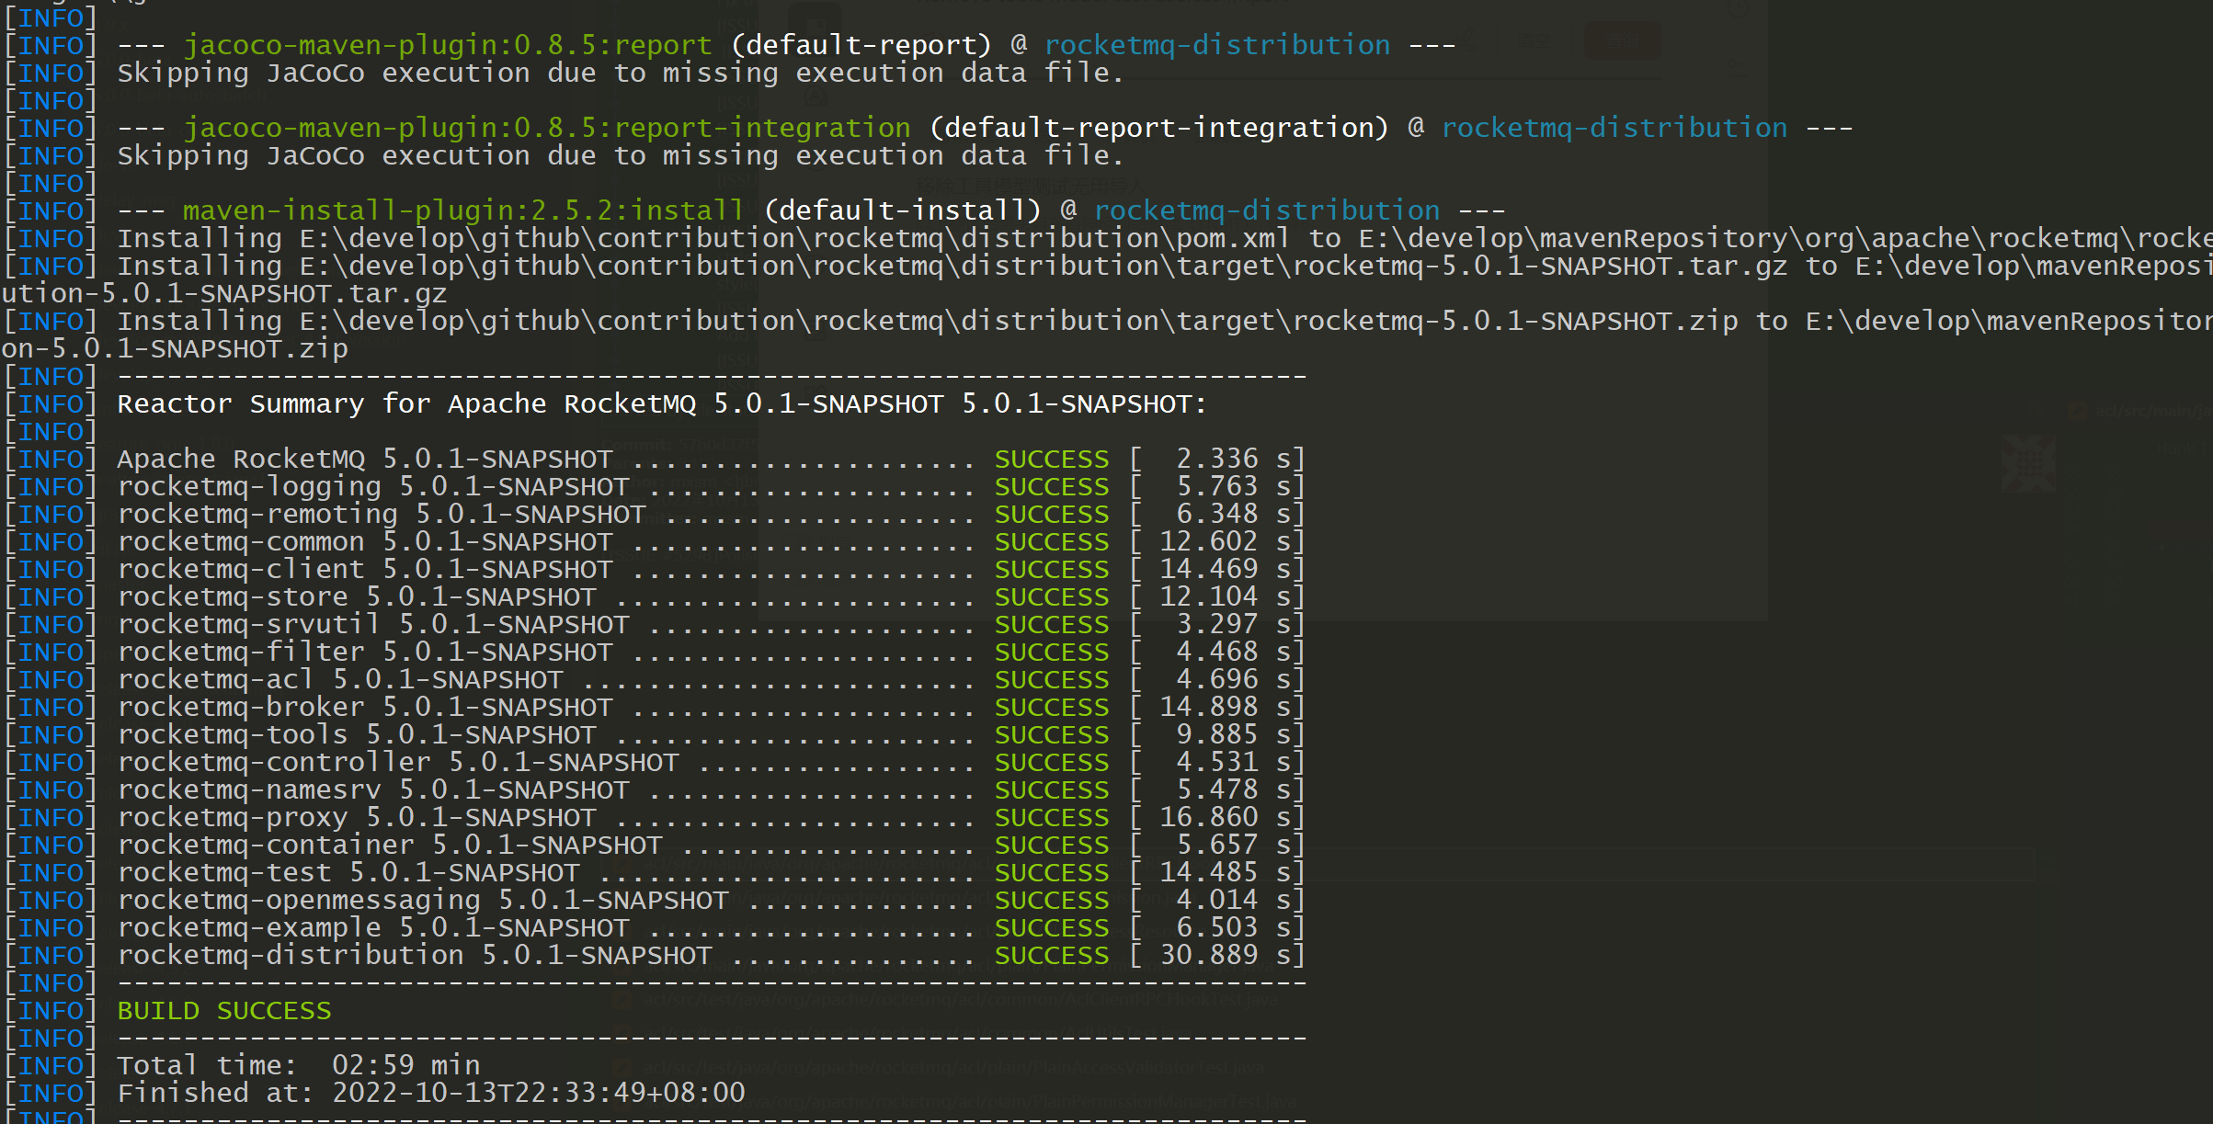This screenshot has width=2213, height=1124.
Task: Click rocketmq-distribution link on default-install line
Action: [1266, 210]
